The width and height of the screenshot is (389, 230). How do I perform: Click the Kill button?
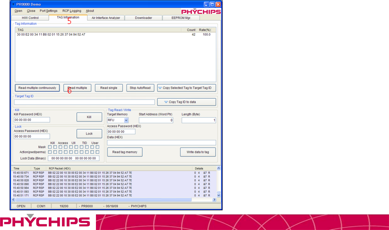pyautogui.click(x=89, y=117)
